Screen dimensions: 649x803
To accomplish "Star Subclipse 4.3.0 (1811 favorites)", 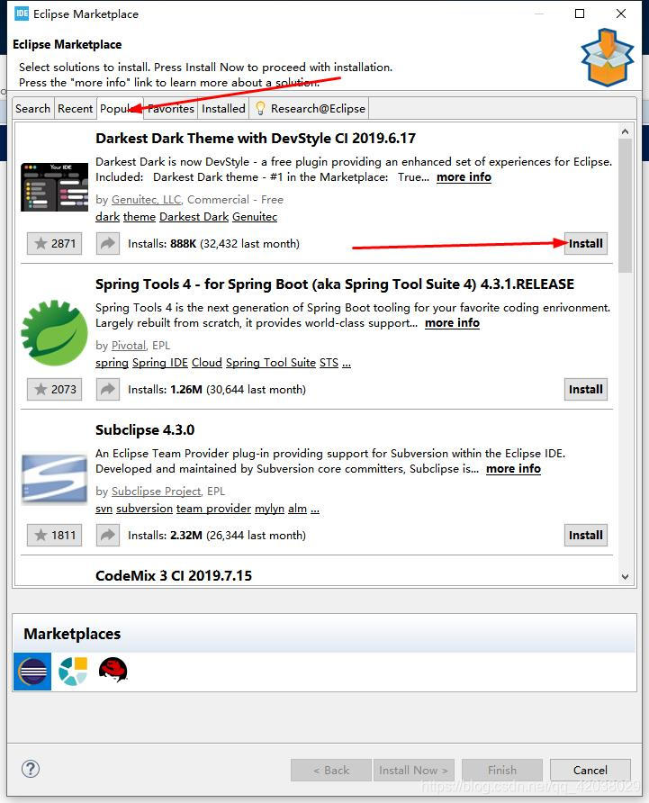I will click(54, 535).
